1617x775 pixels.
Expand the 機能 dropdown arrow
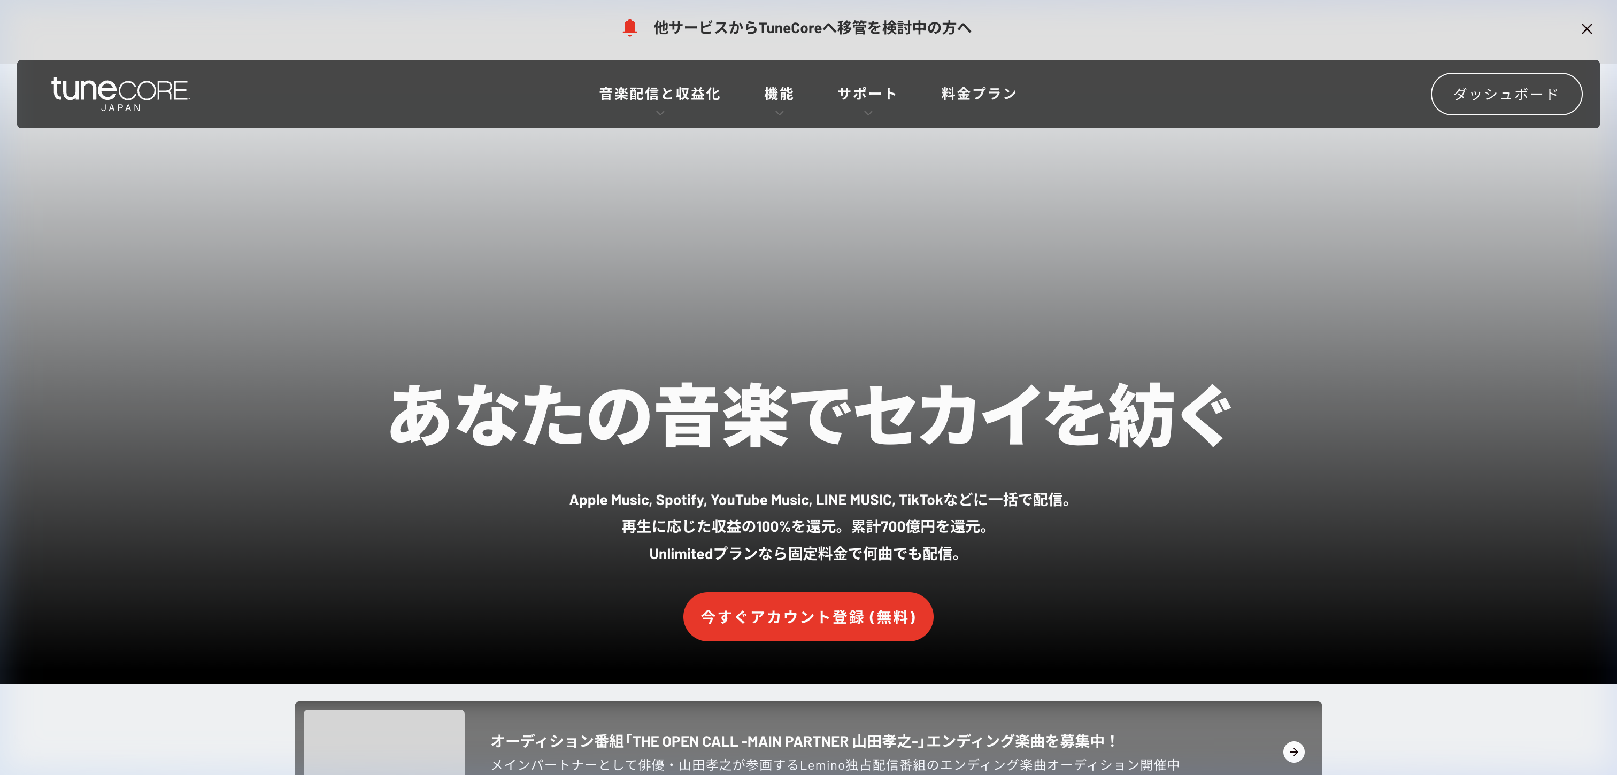coord(779,113)
